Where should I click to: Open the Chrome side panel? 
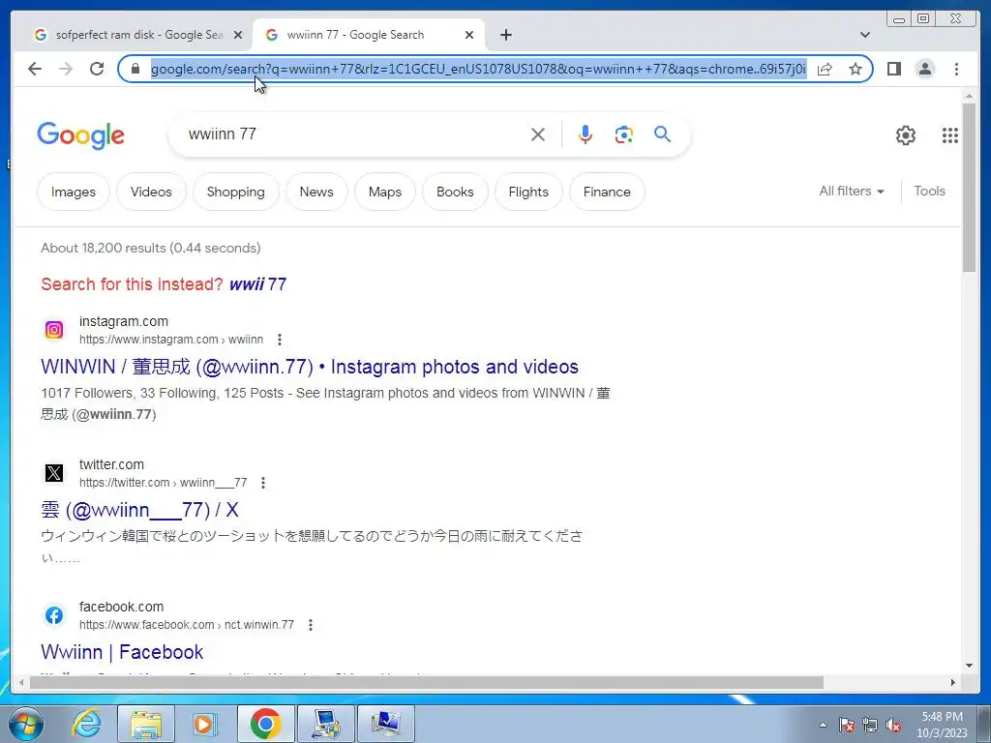click(x=893, y=69)
